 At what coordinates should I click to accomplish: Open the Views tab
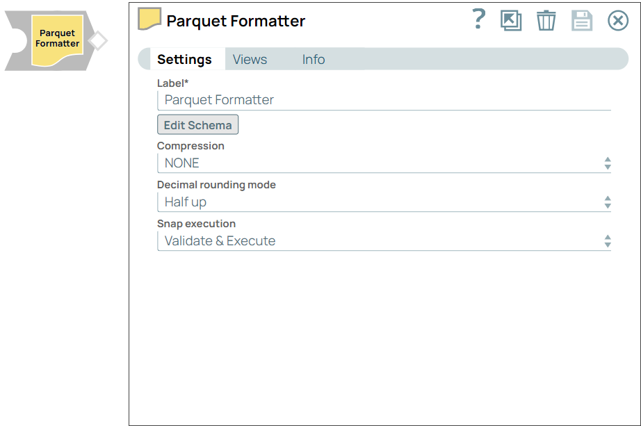pos(250,59)
